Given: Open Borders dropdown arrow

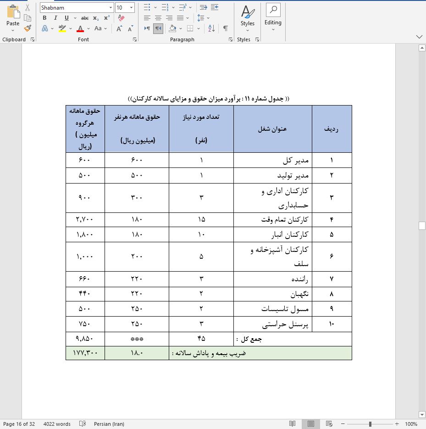Looking at the screenshot, I should point(198,28).
